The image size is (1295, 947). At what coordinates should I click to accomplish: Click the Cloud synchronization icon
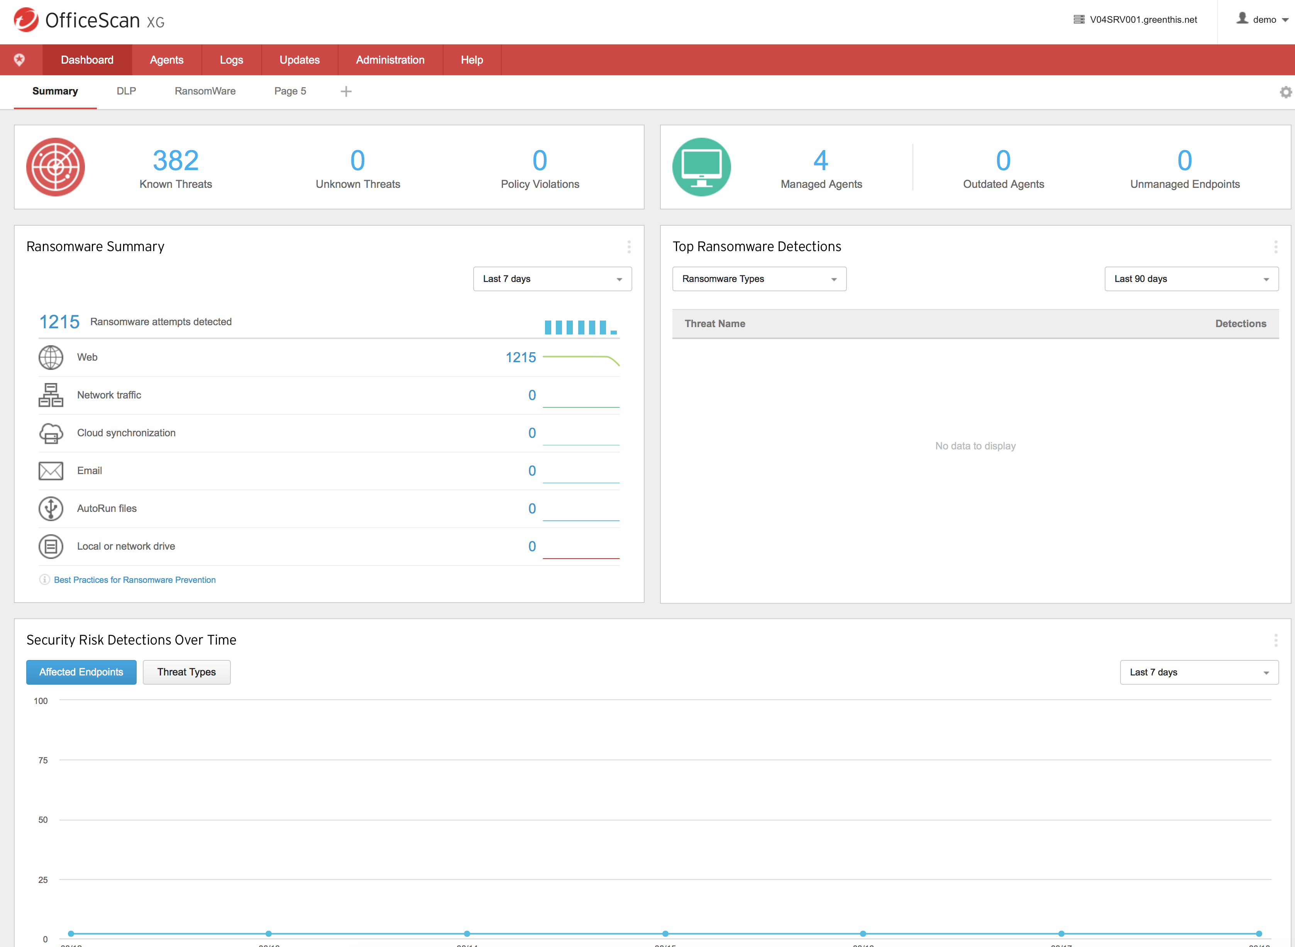pyautogui.click(x=51, y=433)
